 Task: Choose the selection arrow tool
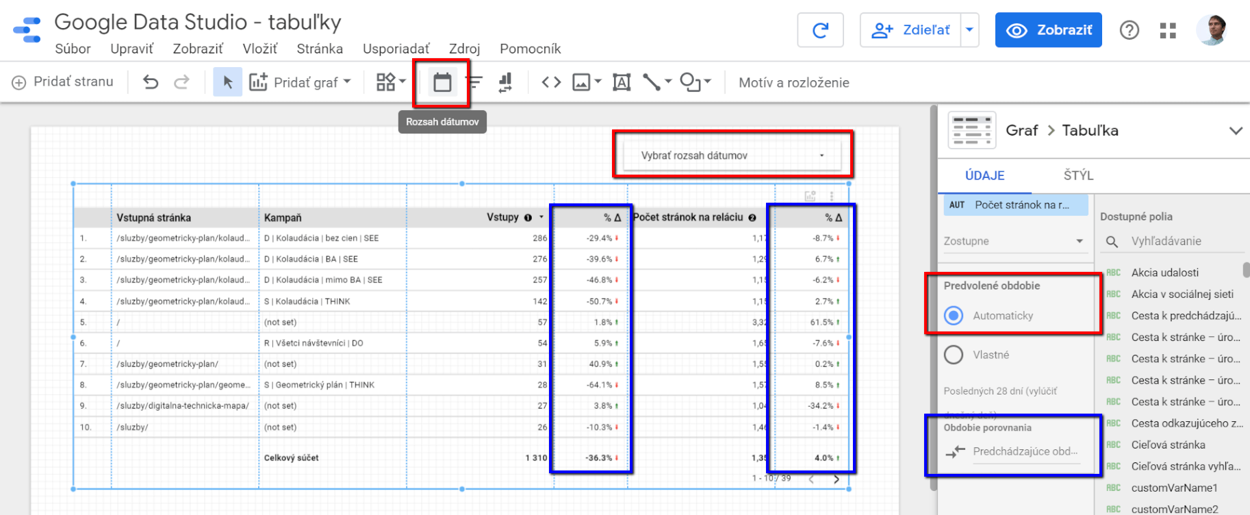(228, 82)
